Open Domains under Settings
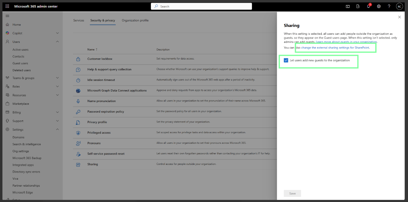Viewport: 408px width, 202px height. click(x=18, y=137)
